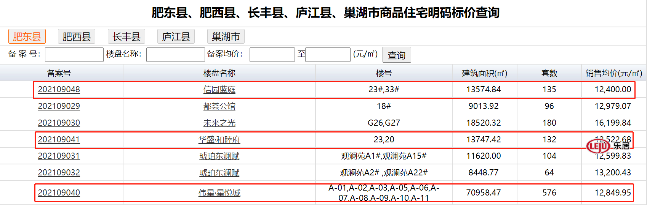The width and height of the screenshot is (647, 205).
Task: Click building cell 观澜苑A2# ,观澜苑A22#
Action: click(x=384, y=173)
